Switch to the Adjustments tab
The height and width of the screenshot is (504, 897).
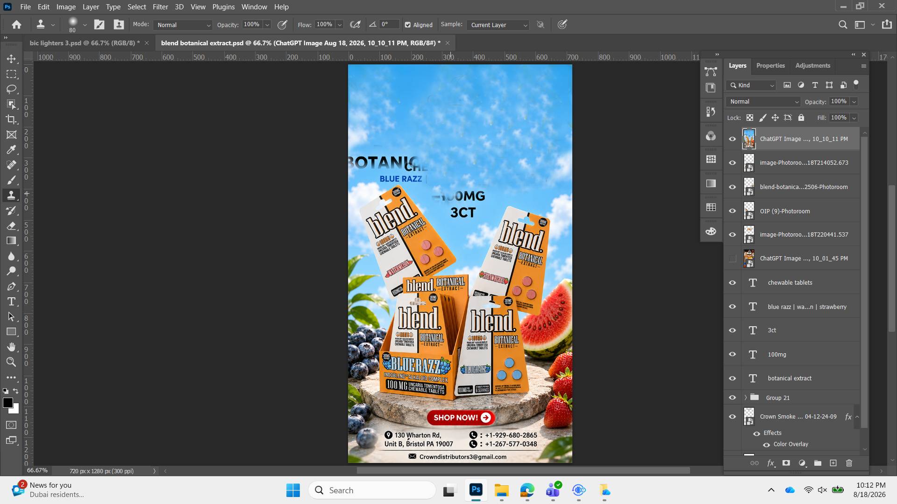812,66
